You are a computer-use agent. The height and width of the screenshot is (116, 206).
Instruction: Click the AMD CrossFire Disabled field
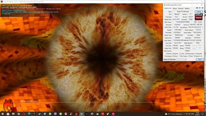(x=188, y=51)
